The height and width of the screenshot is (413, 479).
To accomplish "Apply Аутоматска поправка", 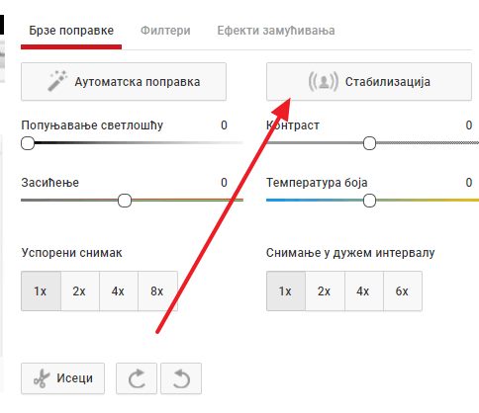I will pyautogui.click(x=124, y=81).
